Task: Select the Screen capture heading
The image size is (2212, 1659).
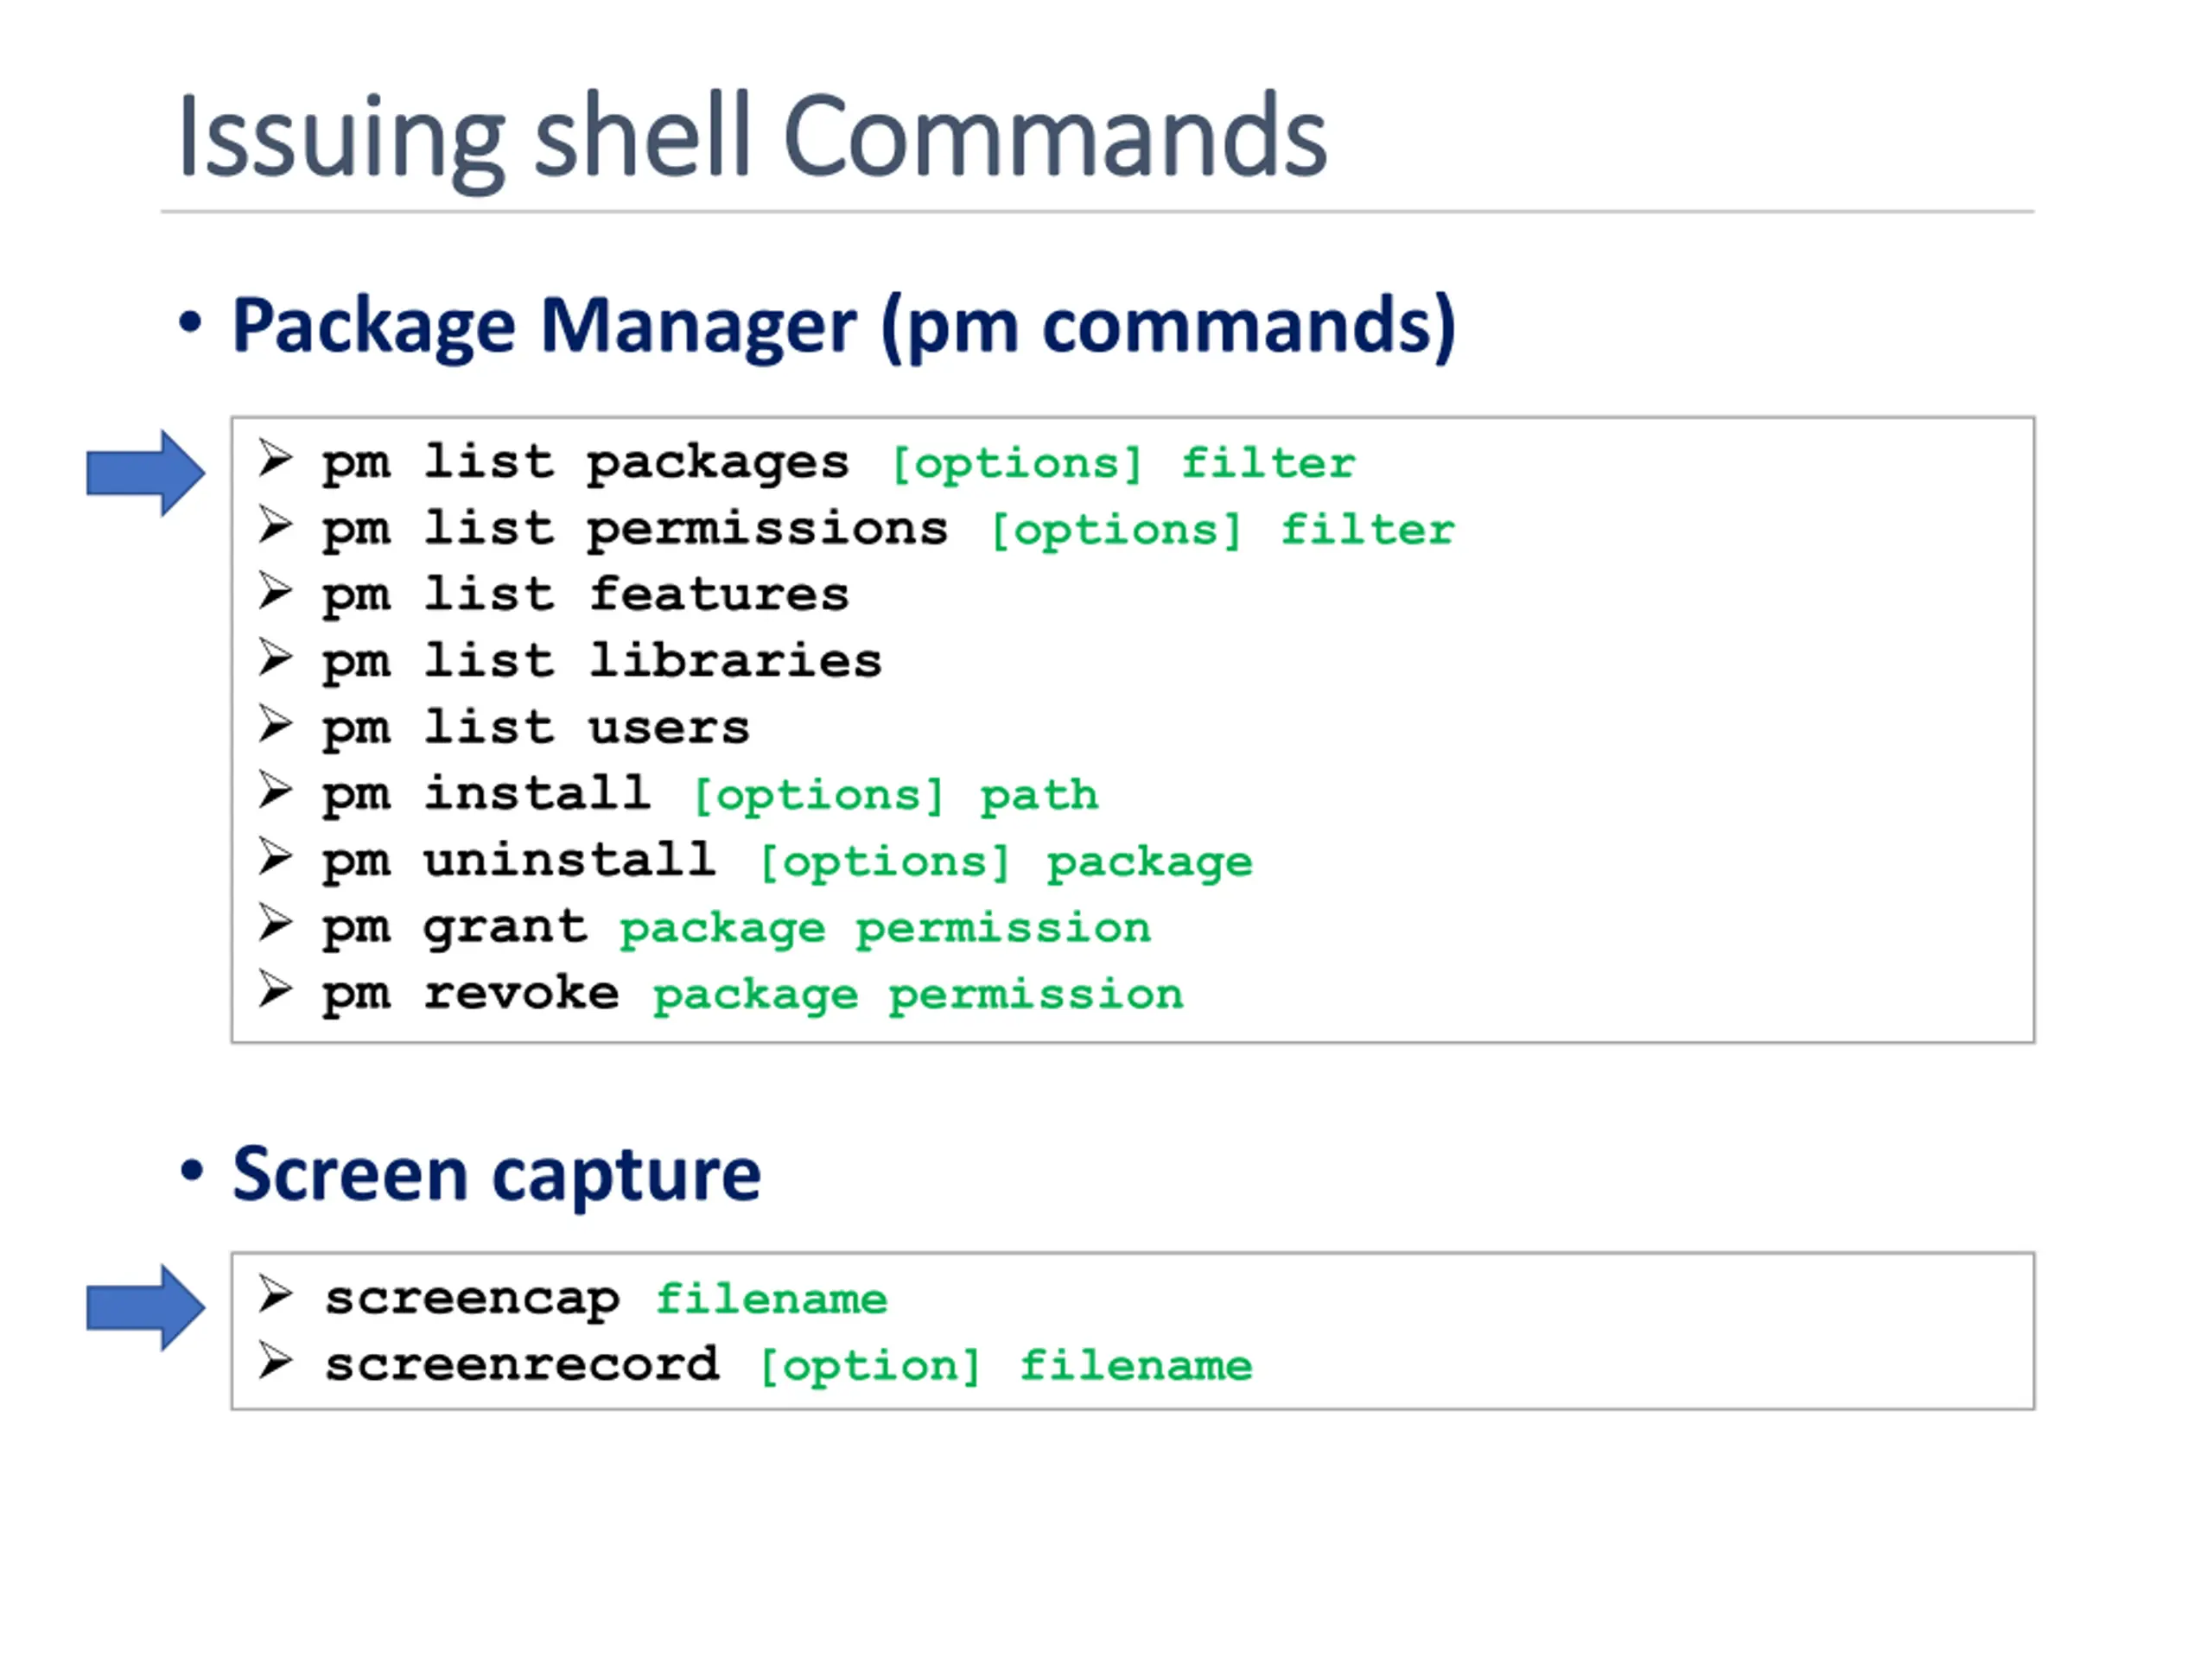Action: 497,1174
